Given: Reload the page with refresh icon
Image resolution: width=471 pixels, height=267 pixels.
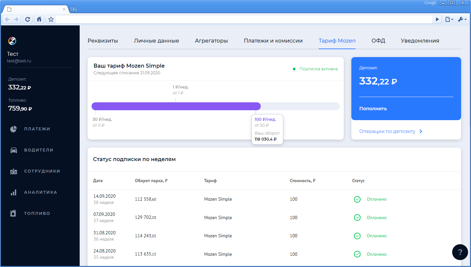Looking at the screenshot, I should [x=28, y=19].
